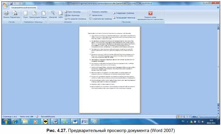Open the Размер (Size) dropdown
This screenshot has height=134, width=221.
coord(44,15)
